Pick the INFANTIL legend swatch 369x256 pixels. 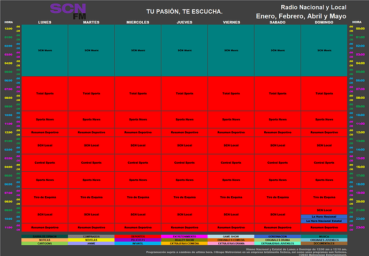pos(138,244)
